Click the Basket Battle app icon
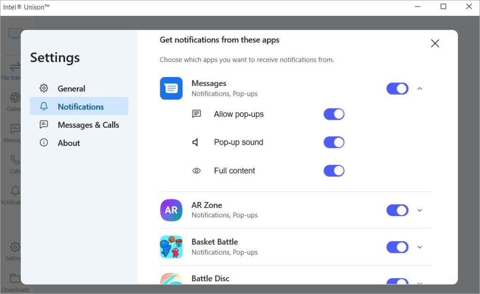The image size is (480, 294). pos(171,247)
